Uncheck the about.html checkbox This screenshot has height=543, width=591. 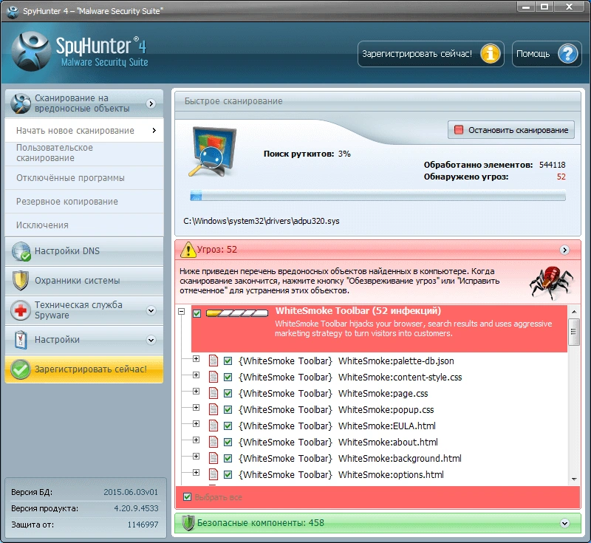[x=228, y=442]
